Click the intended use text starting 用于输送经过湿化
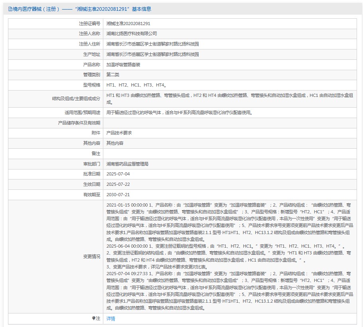Image resolution: width=363 pixels, height=327 pixels. (180, 113)
